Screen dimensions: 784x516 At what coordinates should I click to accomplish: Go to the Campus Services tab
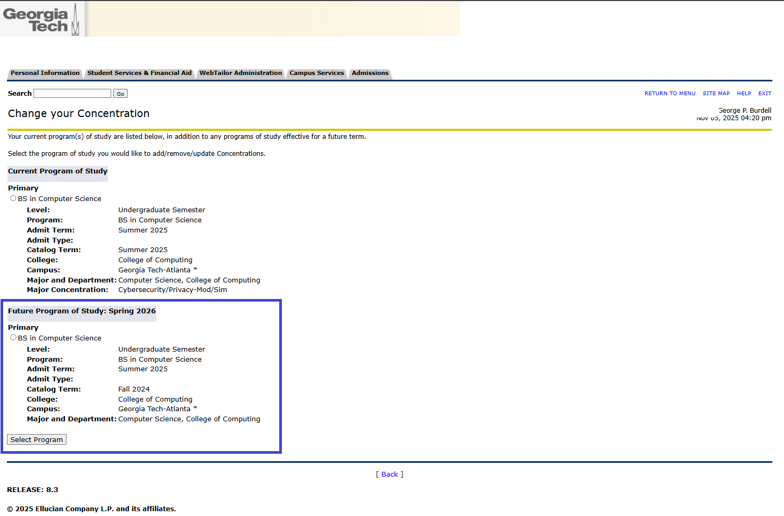tap(316, 73)
